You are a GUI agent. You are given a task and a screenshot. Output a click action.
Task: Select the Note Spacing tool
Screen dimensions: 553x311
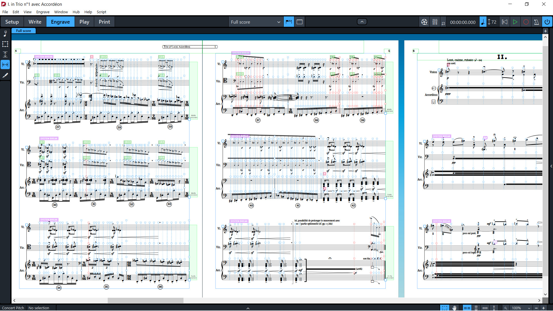click(5, 65)
